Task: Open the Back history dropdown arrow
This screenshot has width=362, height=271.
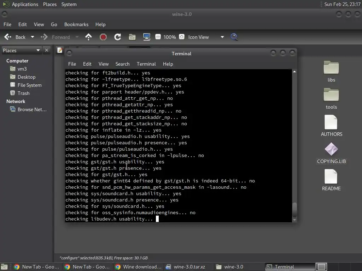Action: [x=33, y=37]
